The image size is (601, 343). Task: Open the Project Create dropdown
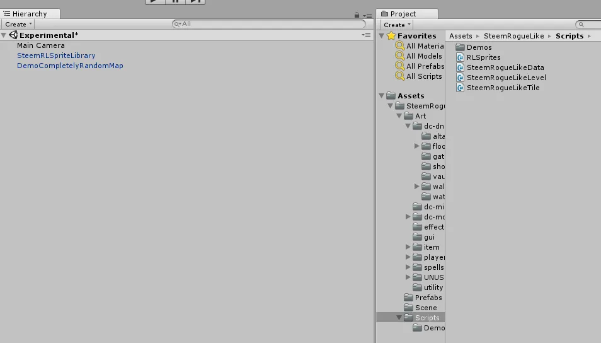397,25
